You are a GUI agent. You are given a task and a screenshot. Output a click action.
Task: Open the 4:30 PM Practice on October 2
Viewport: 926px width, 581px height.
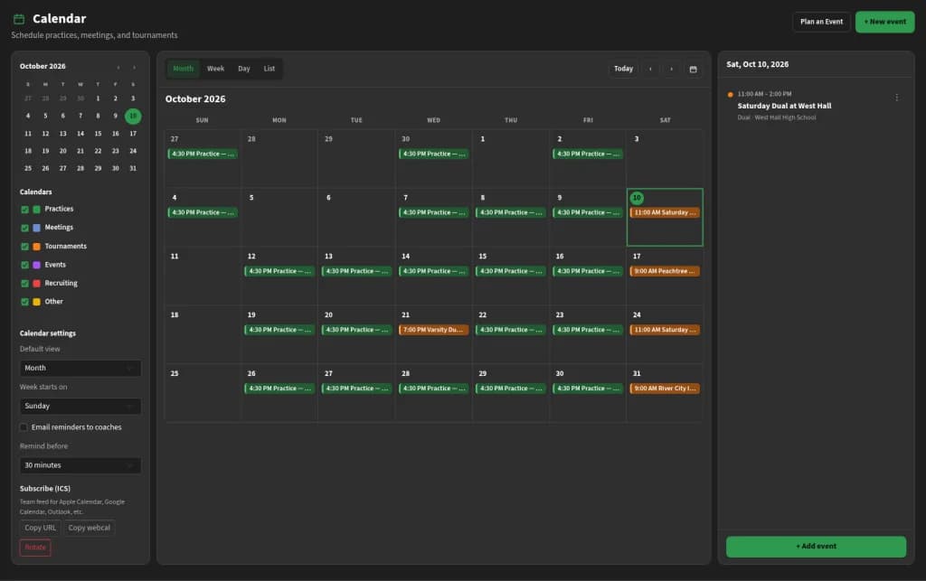588,154
